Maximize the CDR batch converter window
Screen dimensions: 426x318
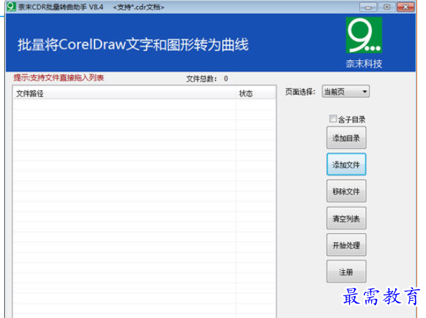pos(387,8)
